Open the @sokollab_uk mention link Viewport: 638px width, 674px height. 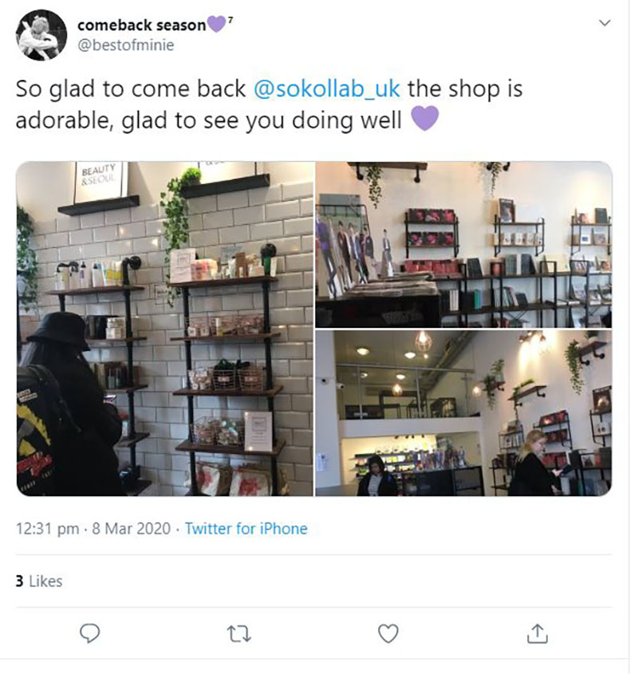(327, 89)
